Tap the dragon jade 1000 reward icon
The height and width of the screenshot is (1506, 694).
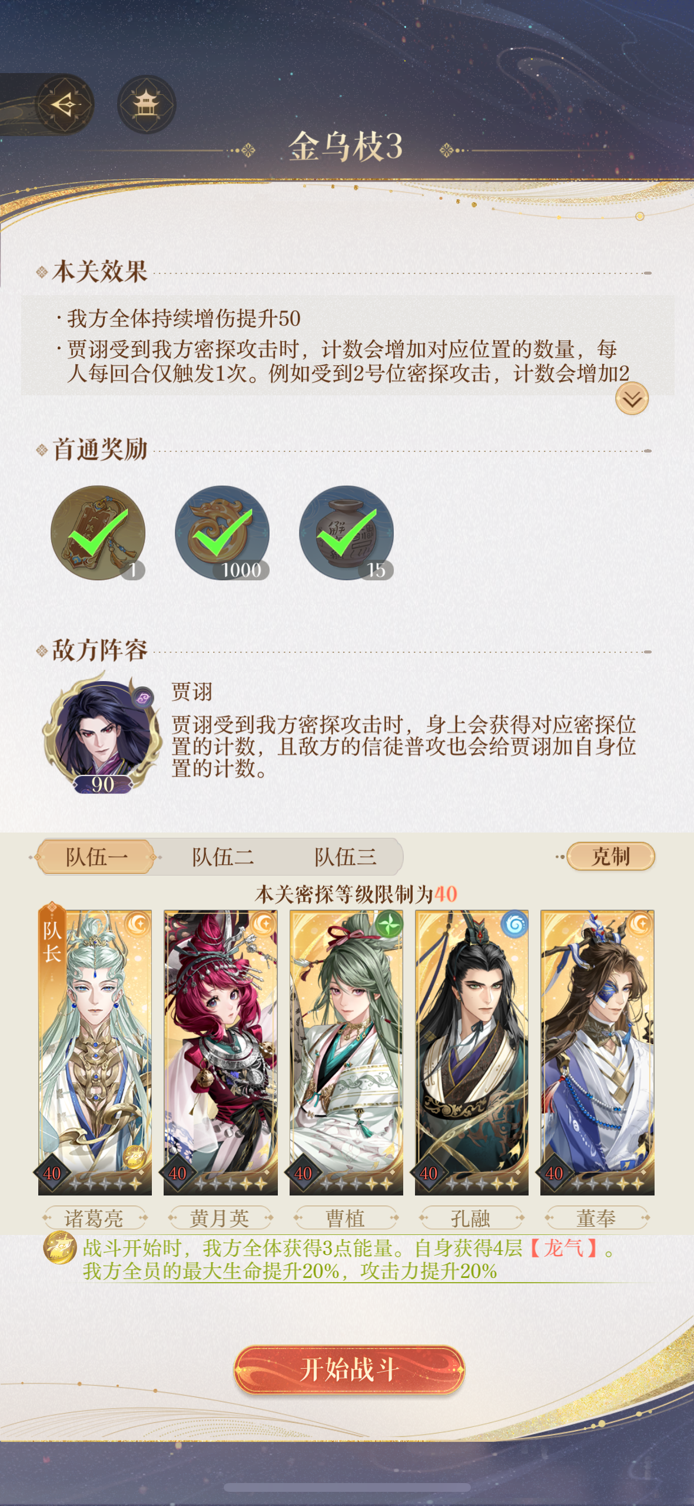click(222, 533)
